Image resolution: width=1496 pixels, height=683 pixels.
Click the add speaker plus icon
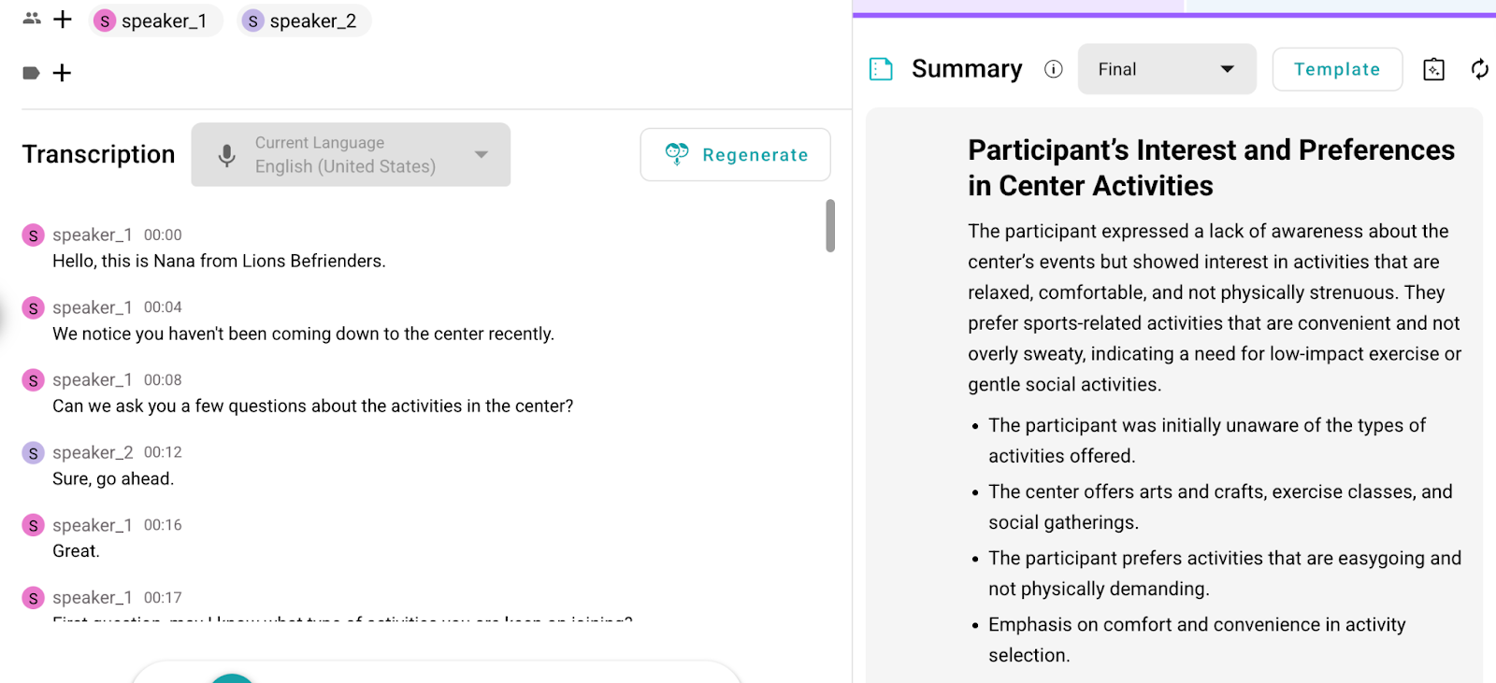63,20
